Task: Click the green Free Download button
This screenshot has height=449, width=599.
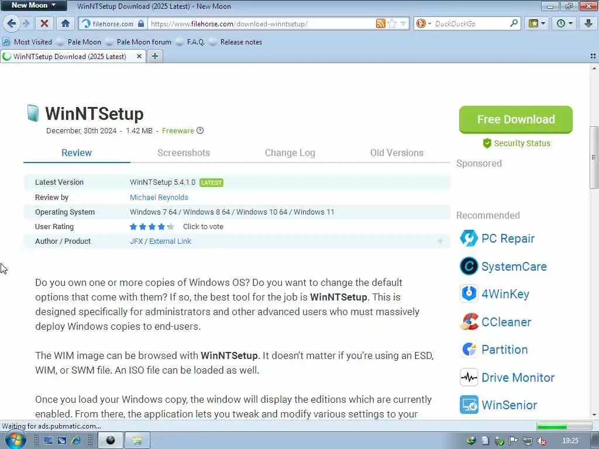Action: pos(516,119)
